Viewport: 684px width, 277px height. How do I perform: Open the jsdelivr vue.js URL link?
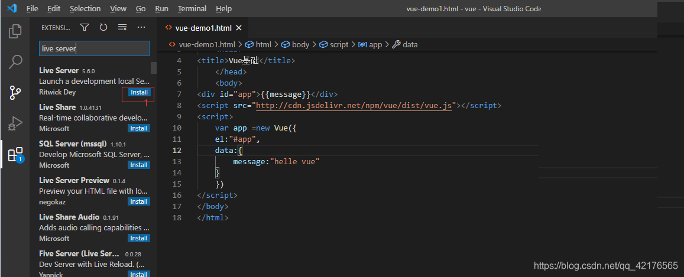[x=354, y=105]
